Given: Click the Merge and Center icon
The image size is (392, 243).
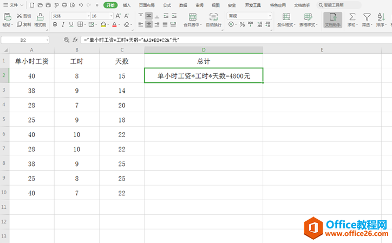Looking at the screenshot, I should pyautogui.click(x=193, y=17).
